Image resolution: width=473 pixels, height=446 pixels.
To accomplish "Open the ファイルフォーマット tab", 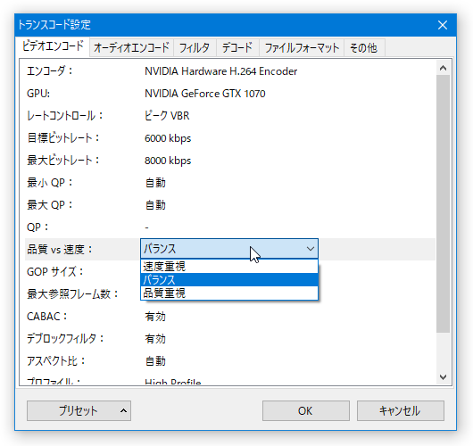I will click(x=302, y=47).
